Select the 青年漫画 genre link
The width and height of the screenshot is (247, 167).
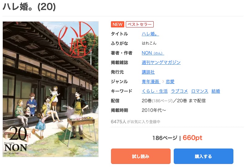[x=151, y=82]
